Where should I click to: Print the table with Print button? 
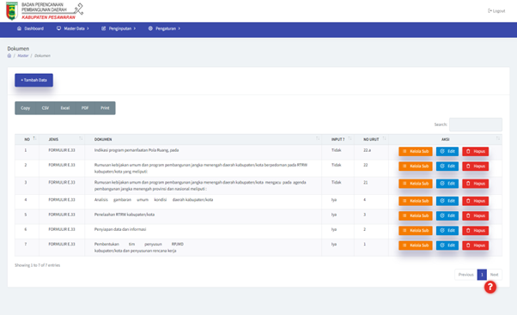point(105,108)
